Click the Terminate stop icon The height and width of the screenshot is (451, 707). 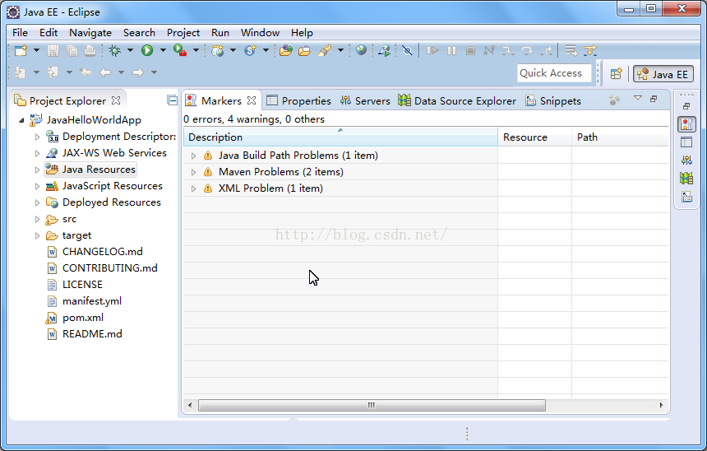(470, 50)
